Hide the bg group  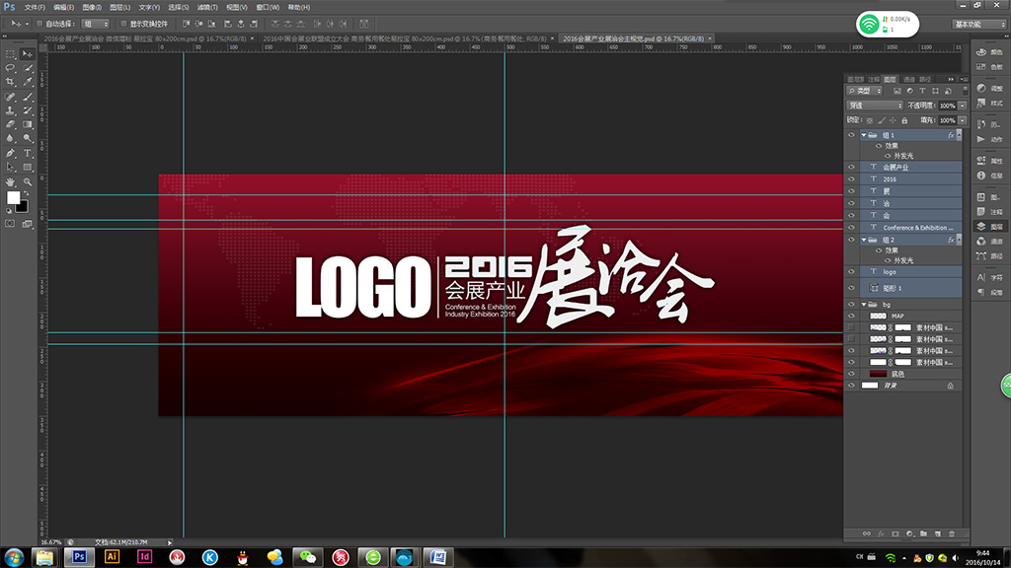(851, 304)
